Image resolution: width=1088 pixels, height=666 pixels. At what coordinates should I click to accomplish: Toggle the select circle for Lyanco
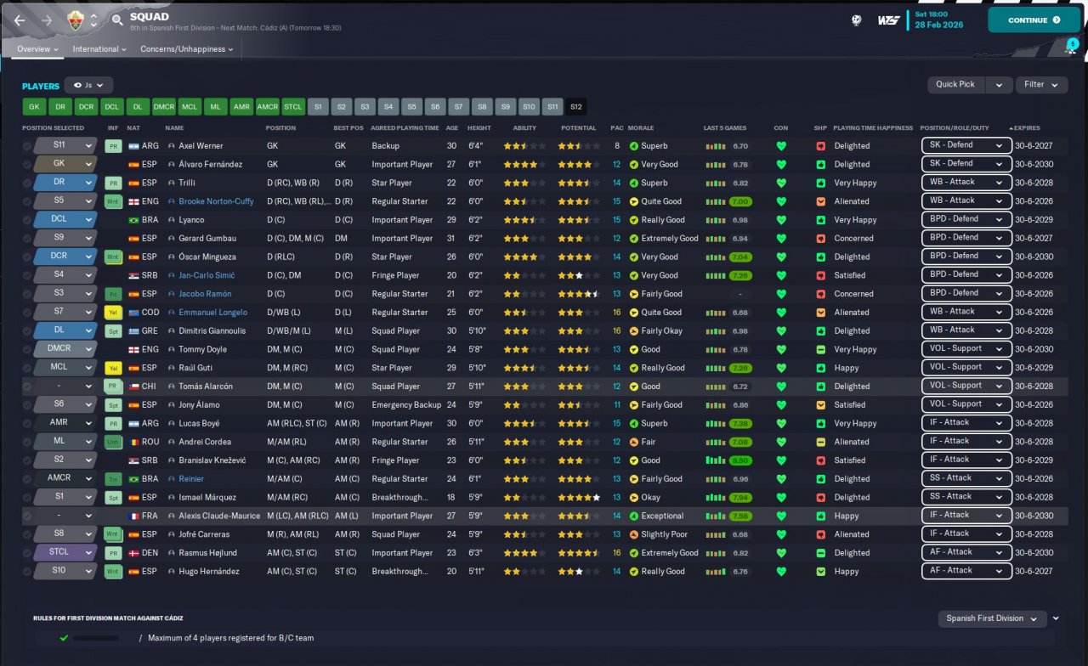point(27,220)
